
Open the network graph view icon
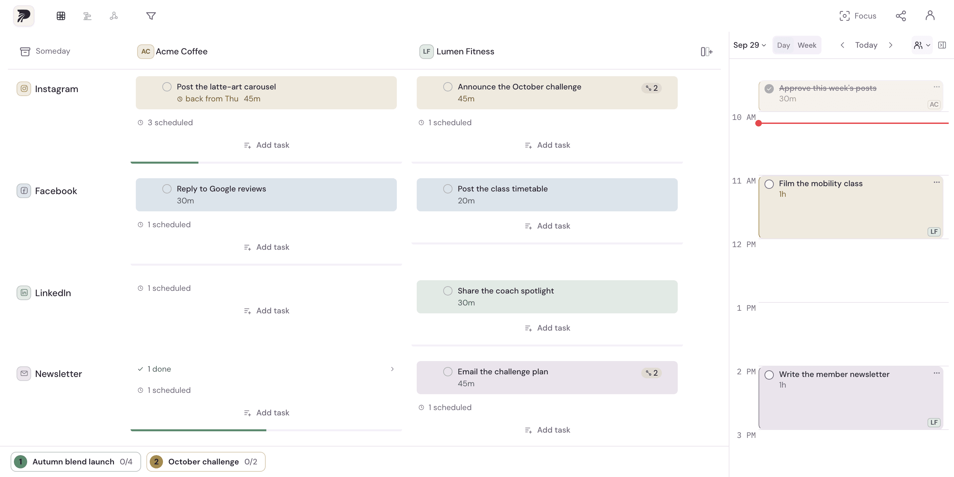(x=114, y=16)
